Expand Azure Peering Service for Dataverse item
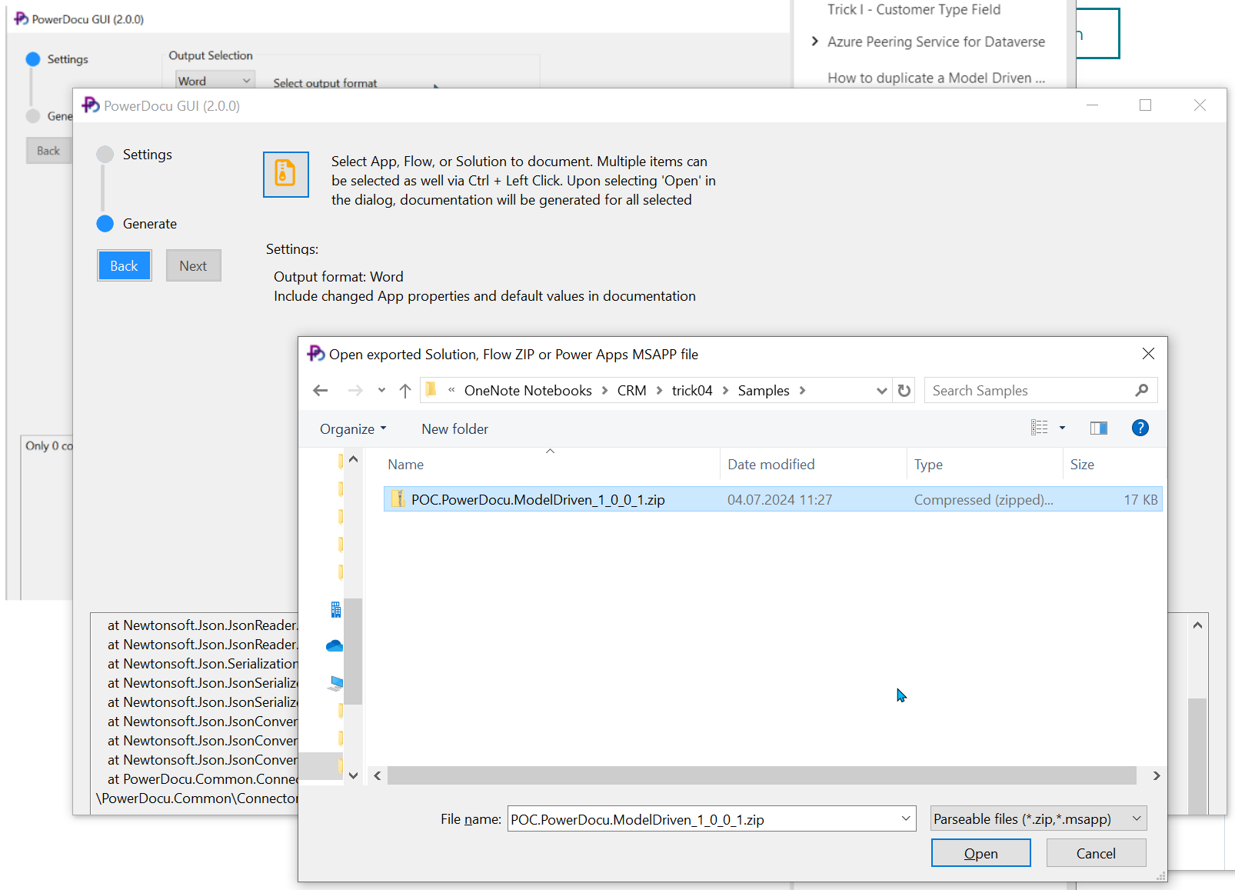1235x890 pixels. [815, 42]
